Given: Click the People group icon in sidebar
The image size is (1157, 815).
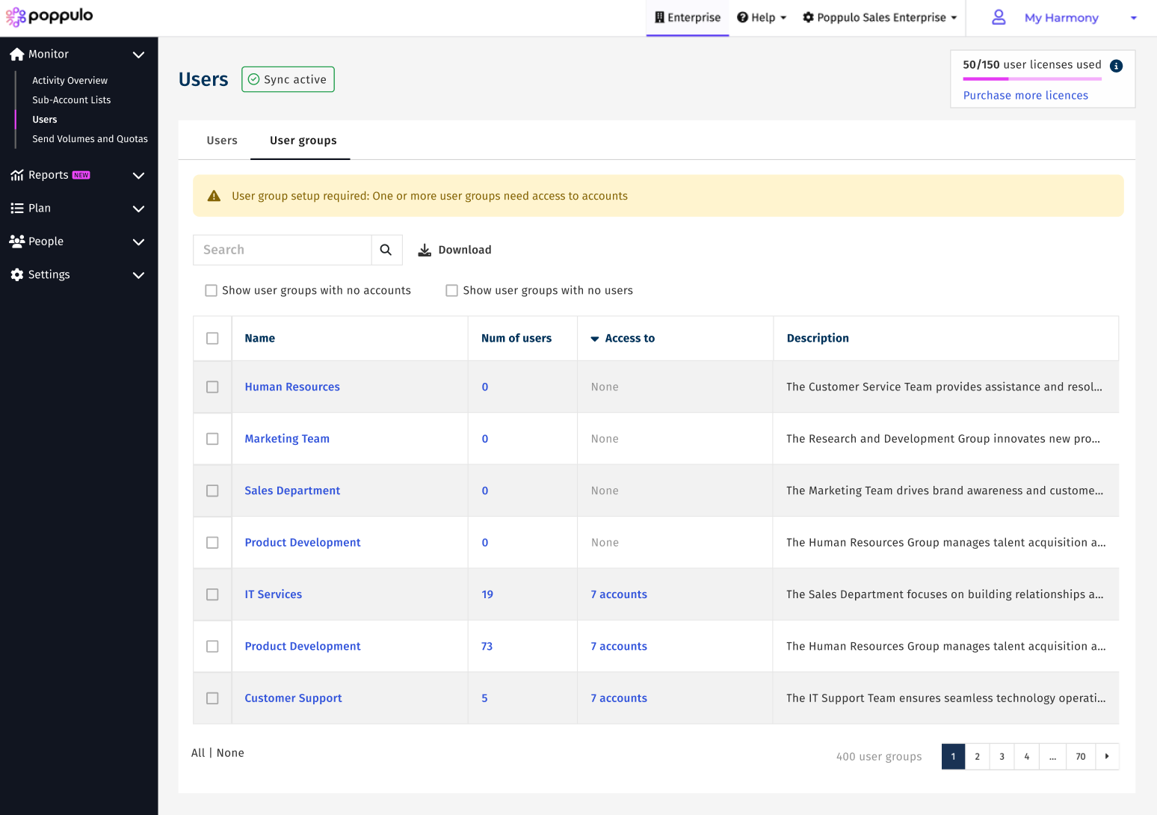Looking at the screenshot, I should pos(16,242).
